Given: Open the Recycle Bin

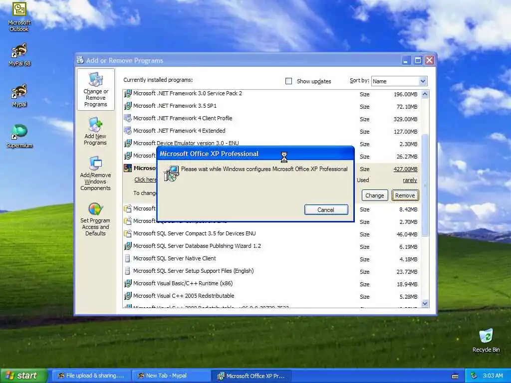Looking at the screenshot, I should pyautogui.click(x=486, y=341).
